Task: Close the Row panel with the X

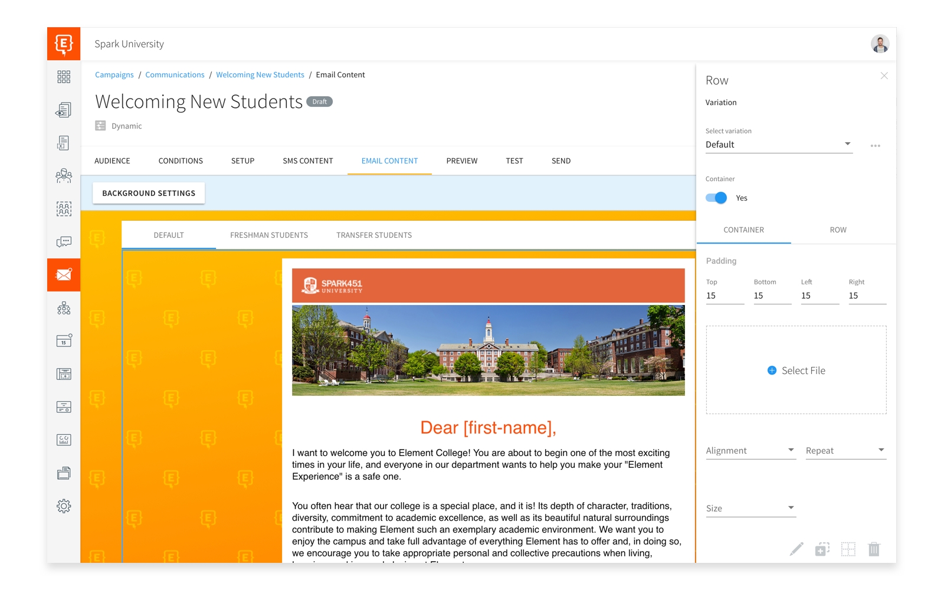Action: (884, 76)
